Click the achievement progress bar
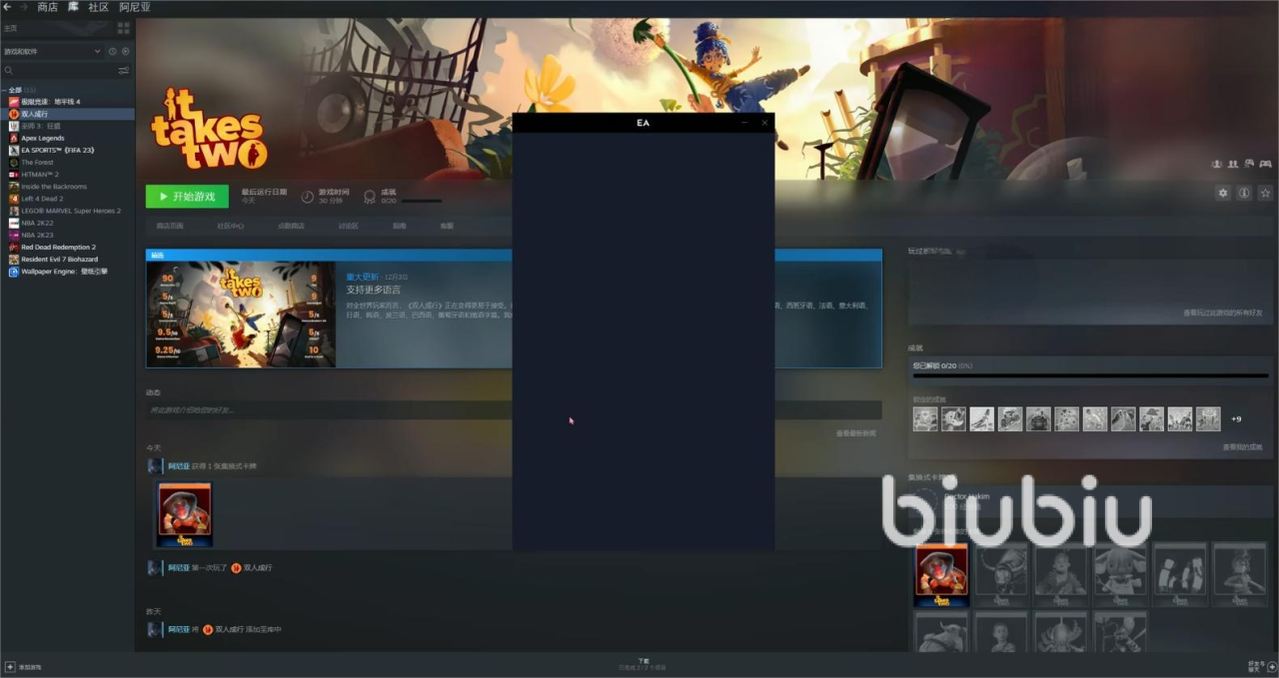Viewport: 1279px width, 678px height. 1090,375
